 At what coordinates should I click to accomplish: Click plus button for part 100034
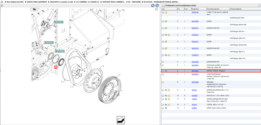click(x=163, y=105)
